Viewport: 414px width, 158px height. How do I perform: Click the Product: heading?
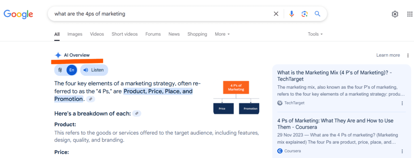(x=65, y=124)
